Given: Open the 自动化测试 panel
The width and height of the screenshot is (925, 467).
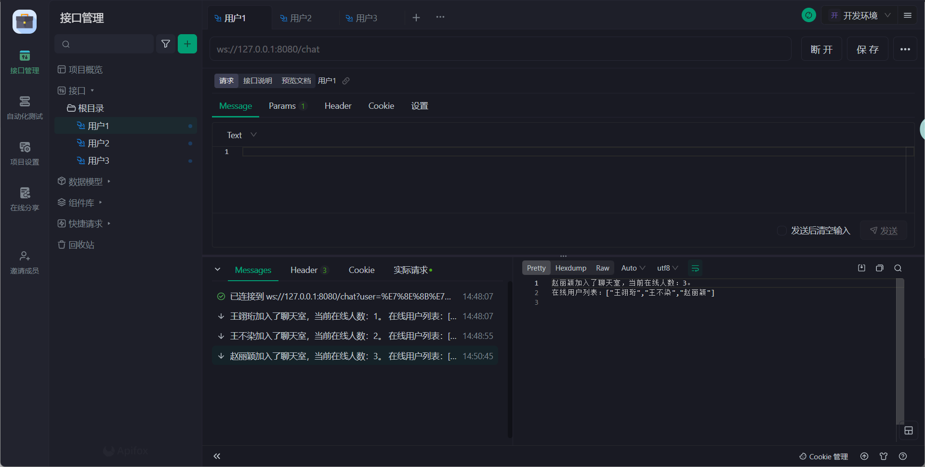Looking at the screenshot, I should point(25,107).
